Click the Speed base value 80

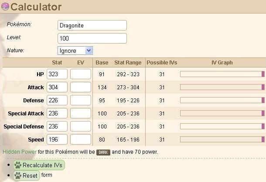(x=102, y=139)
